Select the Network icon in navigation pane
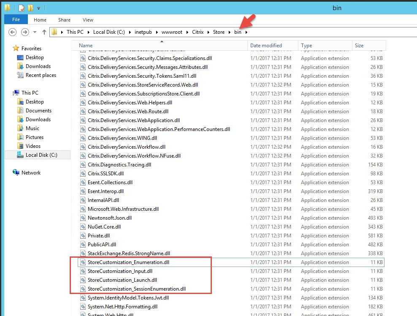417x316 pixels. (x=16, y=173)
